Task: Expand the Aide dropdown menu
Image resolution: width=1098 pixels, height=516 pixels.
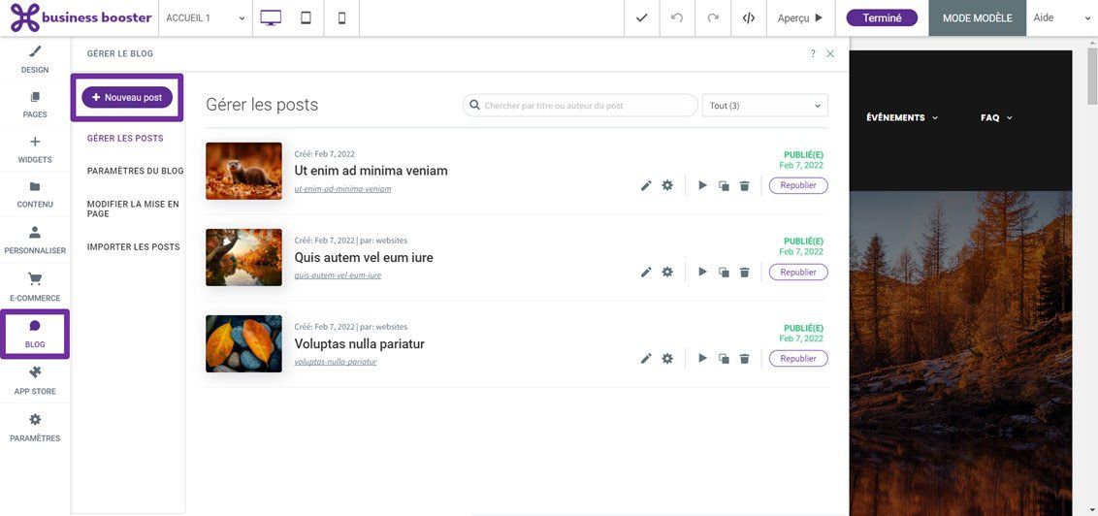Action: [x=1061, y=18]
